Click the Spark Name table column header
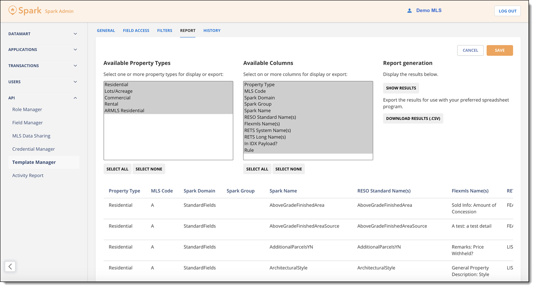This screenshot has height=288, width=535. (x=283, y=191)
